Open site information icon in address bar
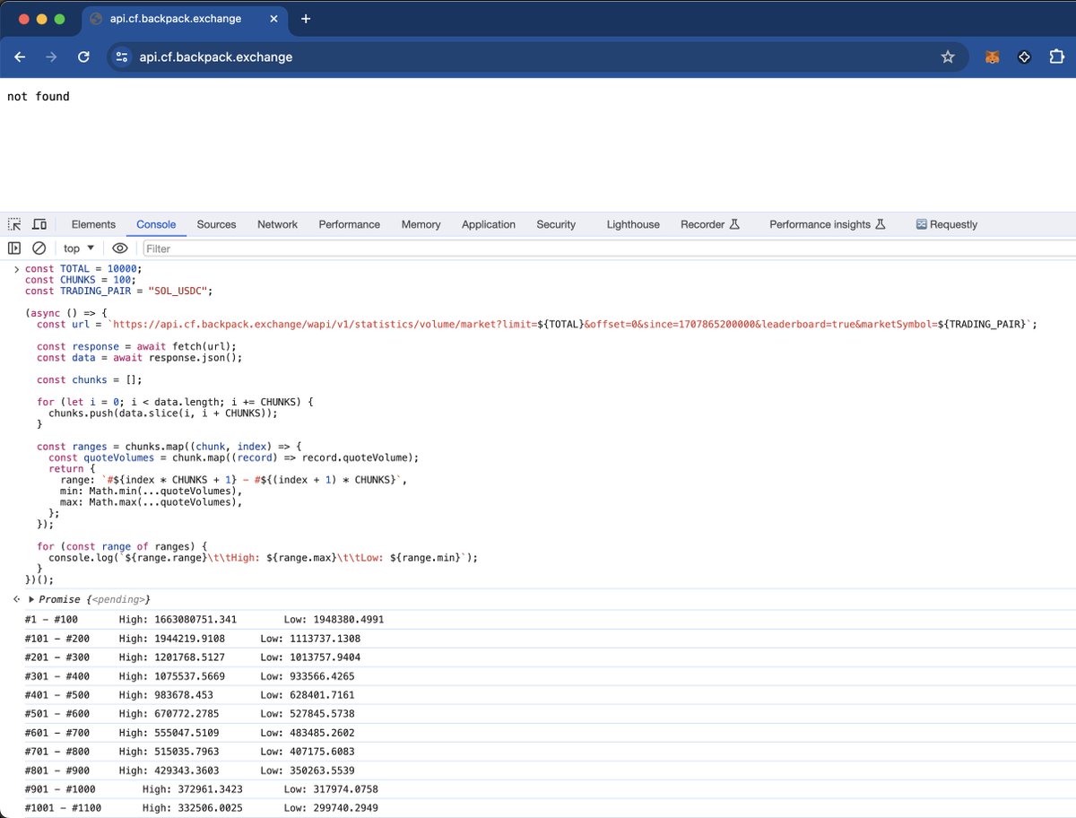The height and width of the screenshot is (818, 1076). point(123,57)
